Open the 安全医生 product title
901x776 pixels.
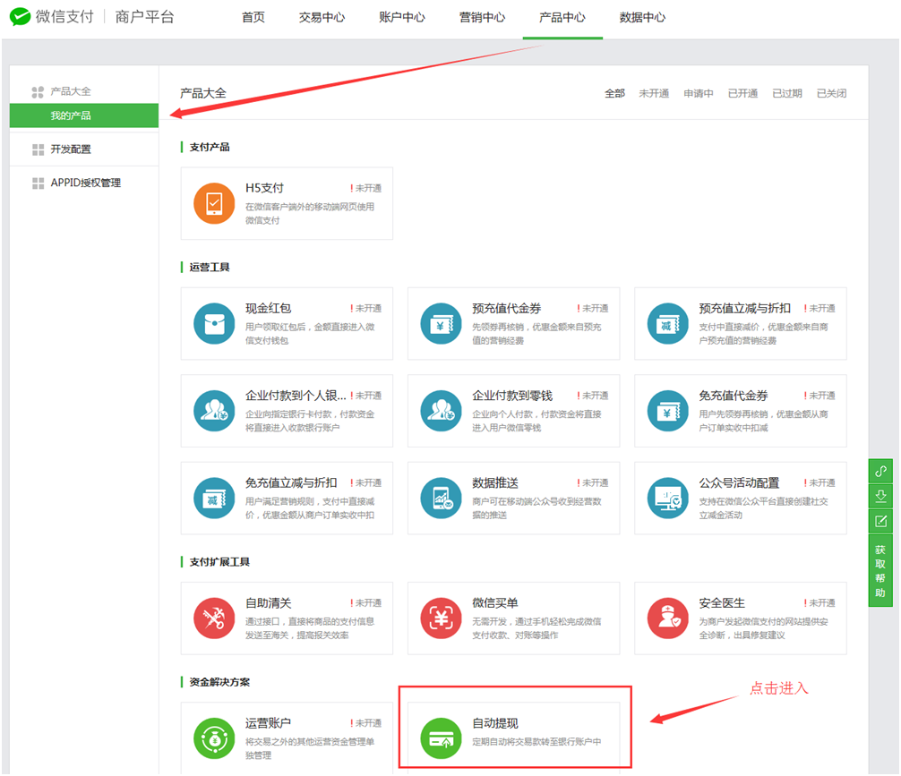tap(722, 603)
